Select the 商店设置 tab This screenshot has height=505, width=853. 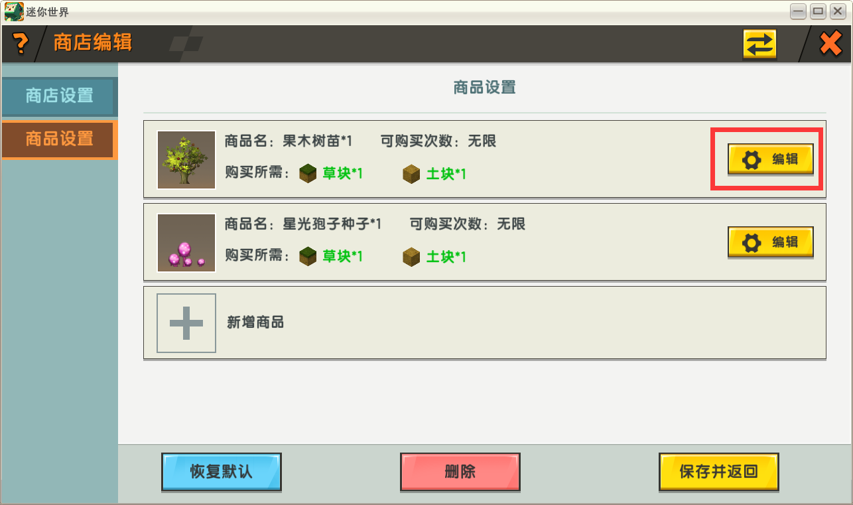tap(59, 96)
